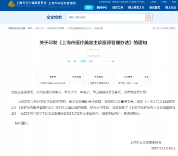Click the 文件编号 table header

(x=128, y=77)
